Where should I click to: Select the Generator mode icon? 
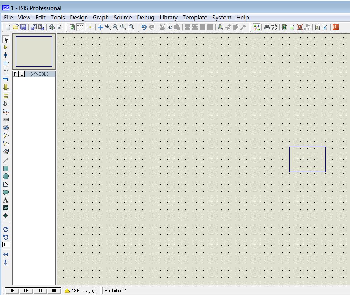point(6,128)
